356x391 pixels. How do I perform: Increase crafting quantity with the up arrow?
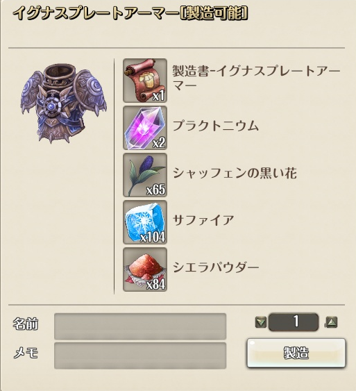point(332,322)
